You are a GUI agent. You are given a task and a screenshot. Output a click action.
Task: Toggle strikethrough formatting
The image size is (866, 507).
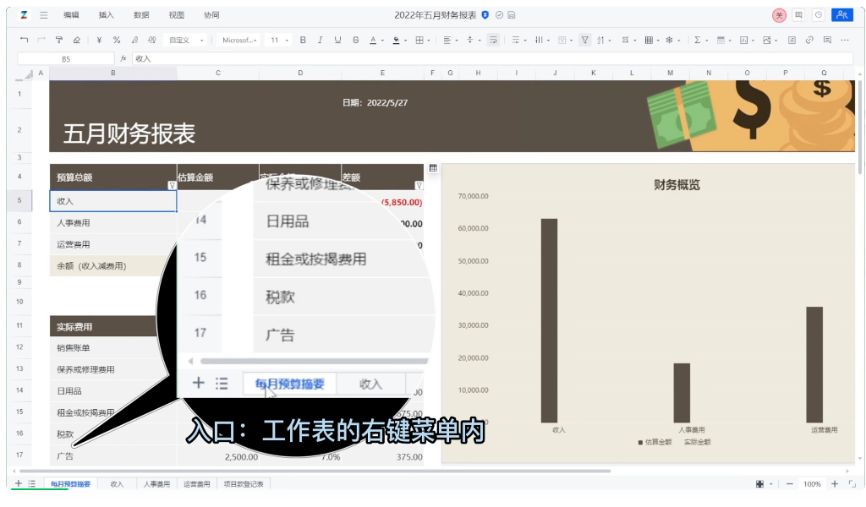[x=356, y=40]
